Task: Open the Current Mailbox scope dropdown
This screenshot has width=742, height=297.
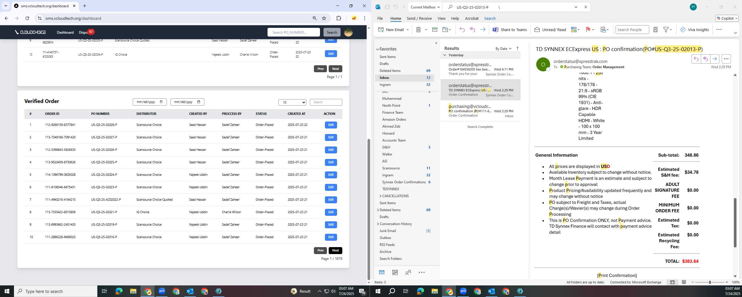Action: pos(425,7)
